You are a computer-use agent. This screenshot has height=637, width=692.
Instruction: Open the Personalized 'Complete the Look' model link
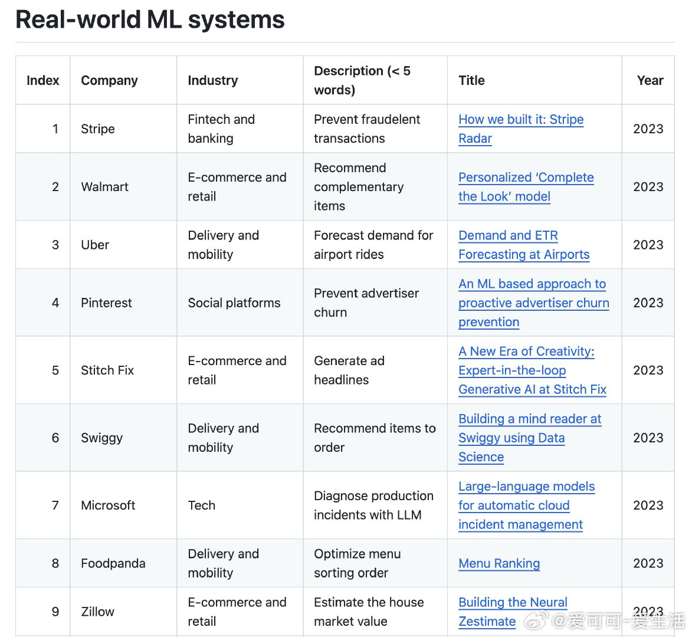click(526, 186)
